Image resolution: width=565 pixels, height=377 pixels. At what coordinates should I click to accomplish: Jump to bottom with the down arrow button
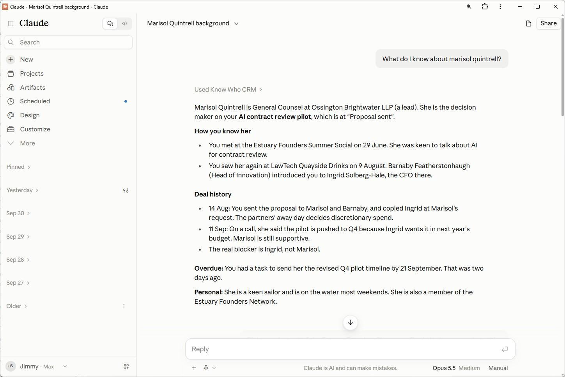coord(350,322)
